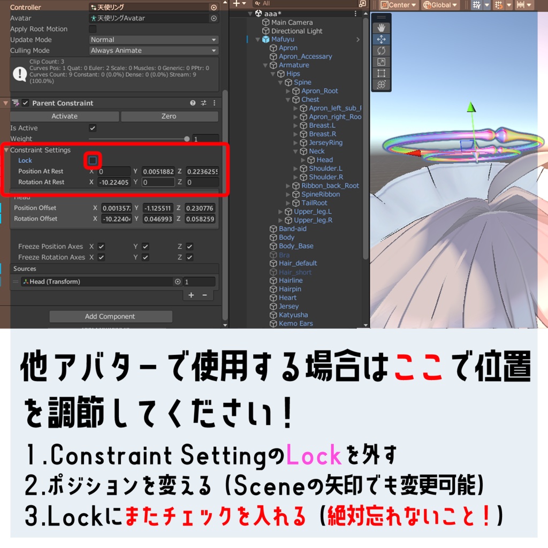Image resolution: width=548 pixels, height=548 pixels.
Task: Select the combined Transform tool
Action: [381, 84]
